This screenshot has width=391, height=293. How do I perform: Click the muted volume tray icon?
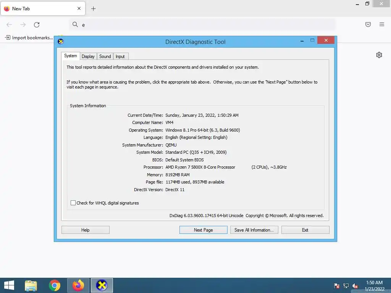click(x=355, y=286)
